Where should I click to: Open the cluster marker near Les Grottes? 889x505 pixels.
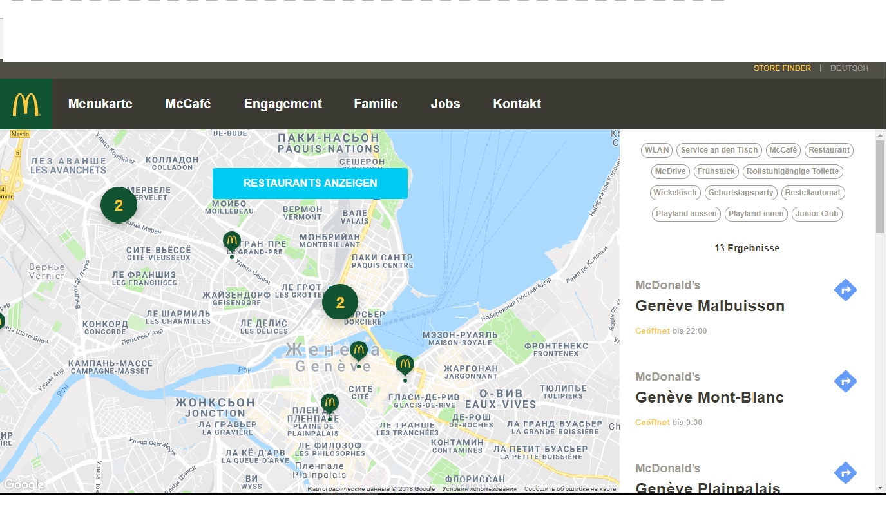tap(340, 302)
